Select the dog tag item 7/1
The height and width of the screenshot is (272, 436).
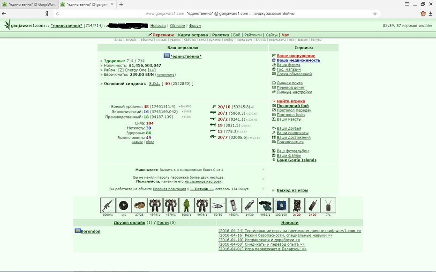click(328, 206)
